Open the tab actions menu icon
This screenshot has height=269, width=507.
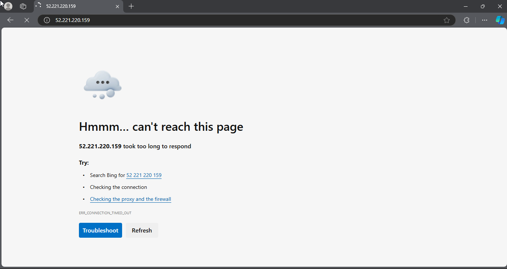coord(23,6)
